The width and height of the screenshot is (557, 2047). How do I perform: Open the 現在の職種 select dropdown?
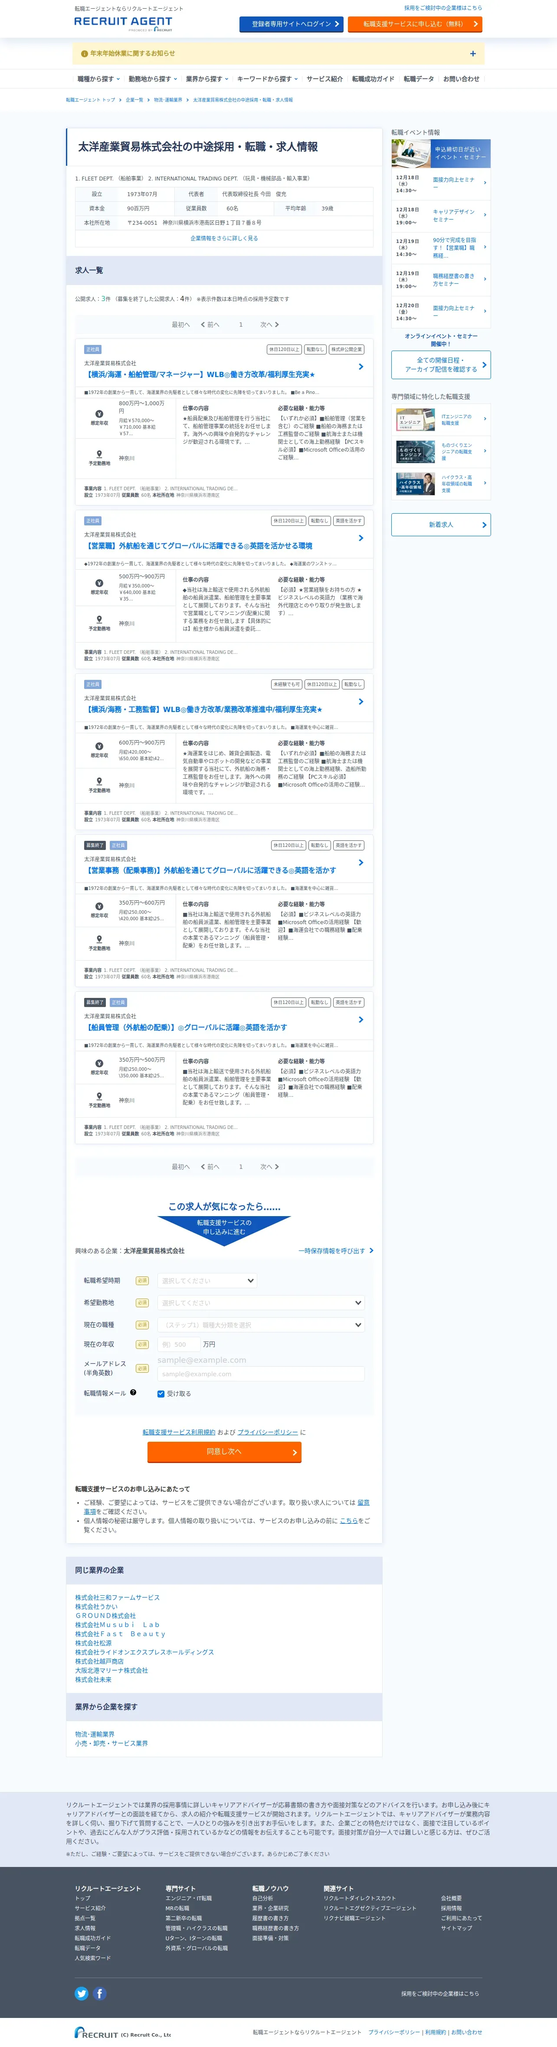(x=261, y=1325)
